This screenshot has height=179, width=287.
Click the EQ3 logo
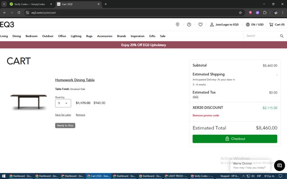pyautogui.click(x=7, y=25)
